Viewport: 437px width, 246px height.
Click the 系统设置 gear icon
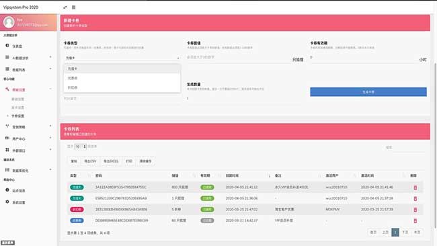point(7,202)
